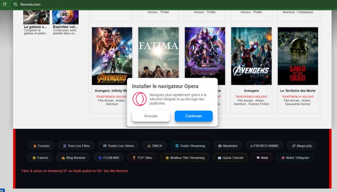Viewport: 337px width, 192px height.
Task: Open the DMCA footer link
Action: [x=155, y=146]
